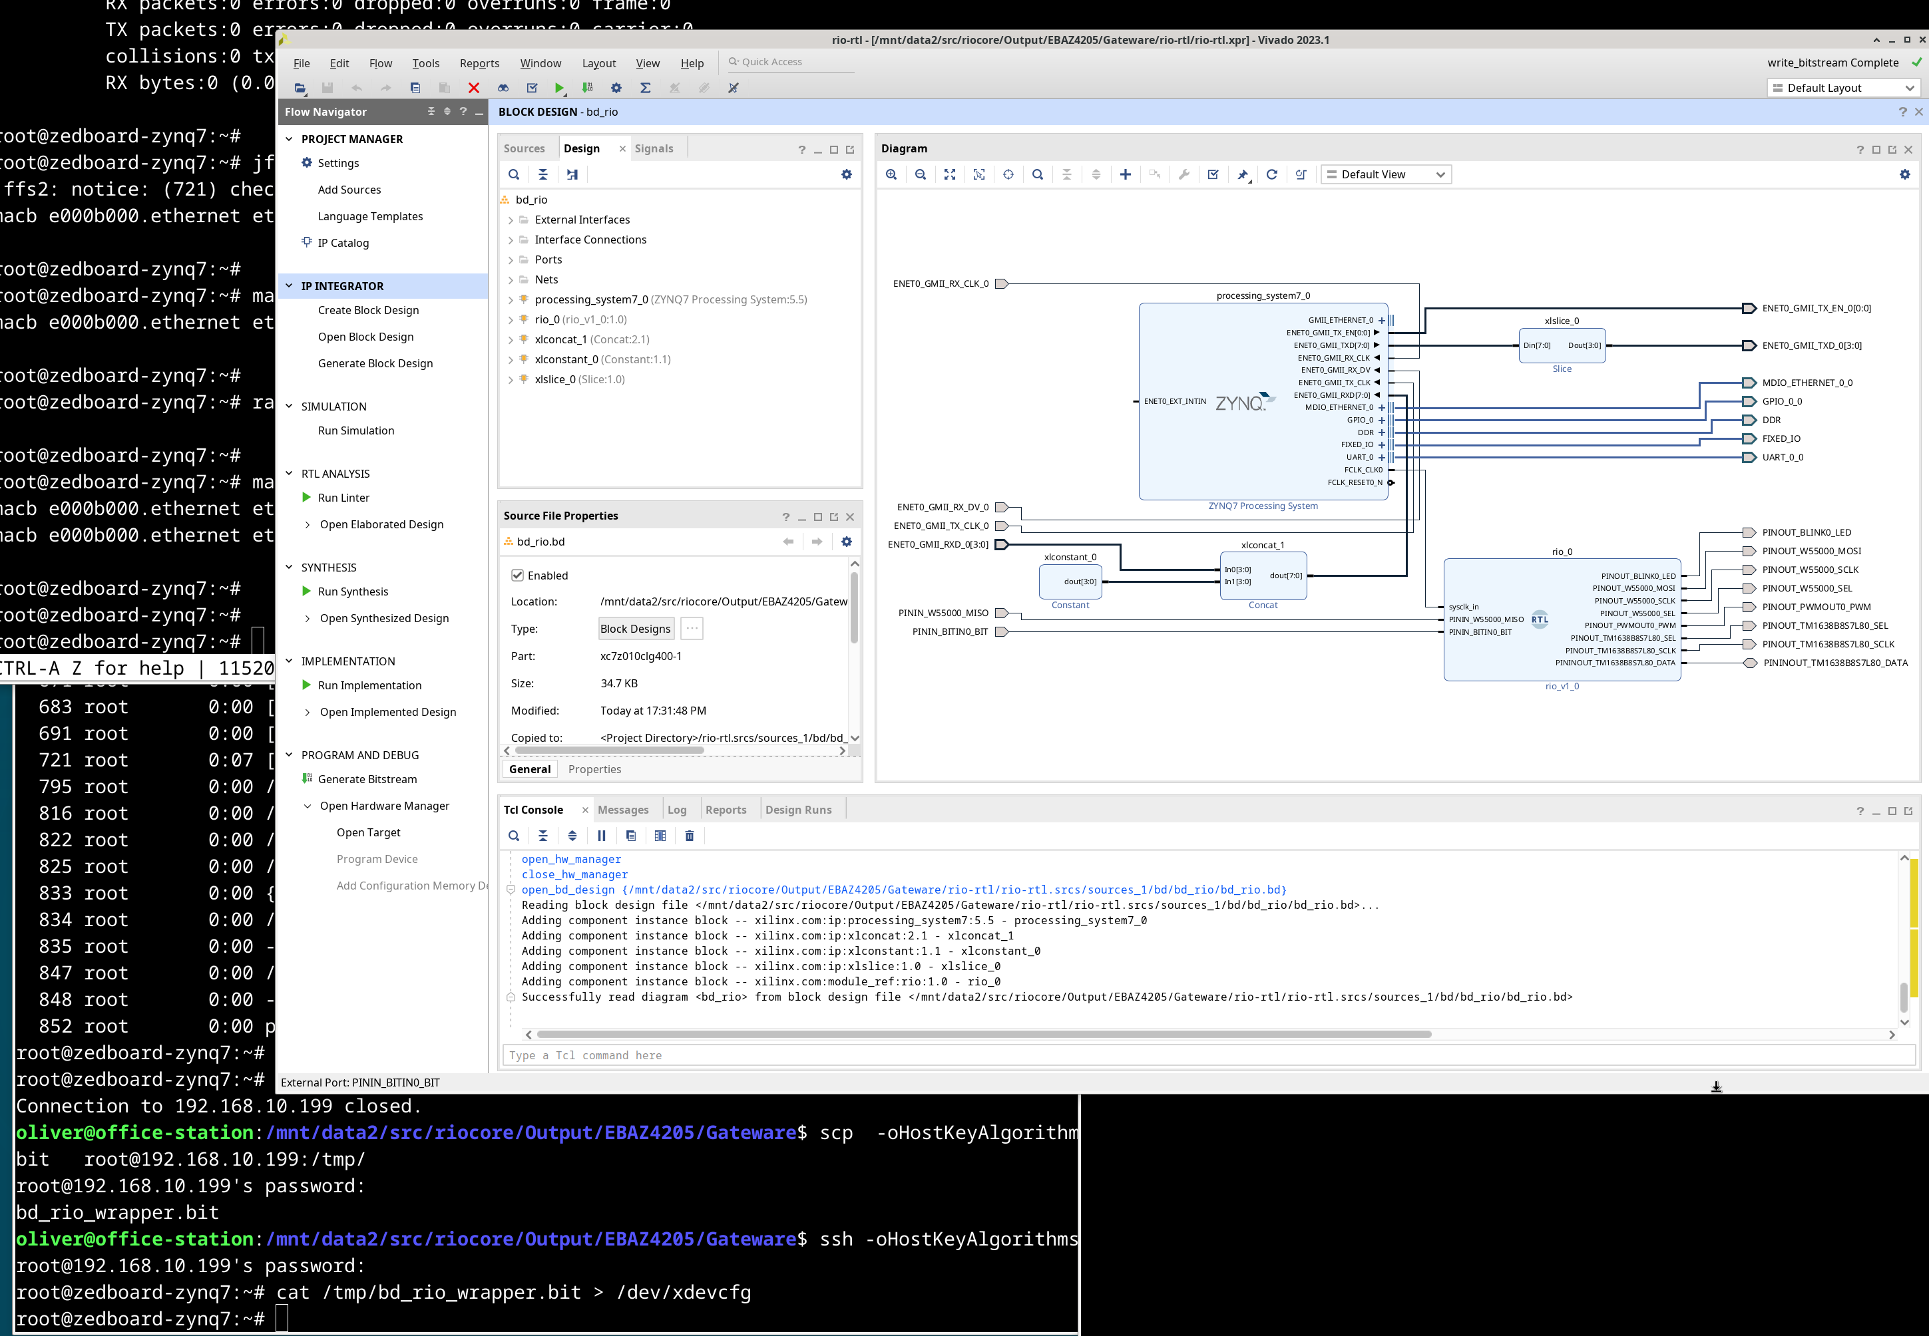Click the Add IP plus icon in Diagram
The image size is (1929, 1336).
[1125, 175]
